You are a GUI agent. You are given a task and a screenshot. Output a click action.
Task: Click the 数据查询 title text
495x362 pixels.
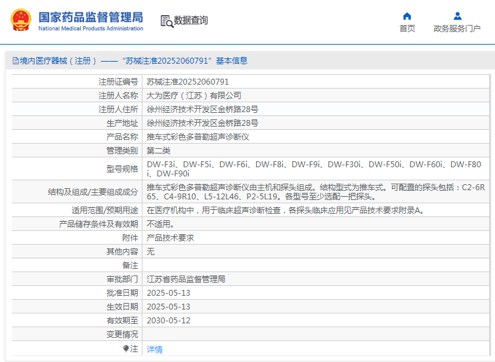click(191, 20)
